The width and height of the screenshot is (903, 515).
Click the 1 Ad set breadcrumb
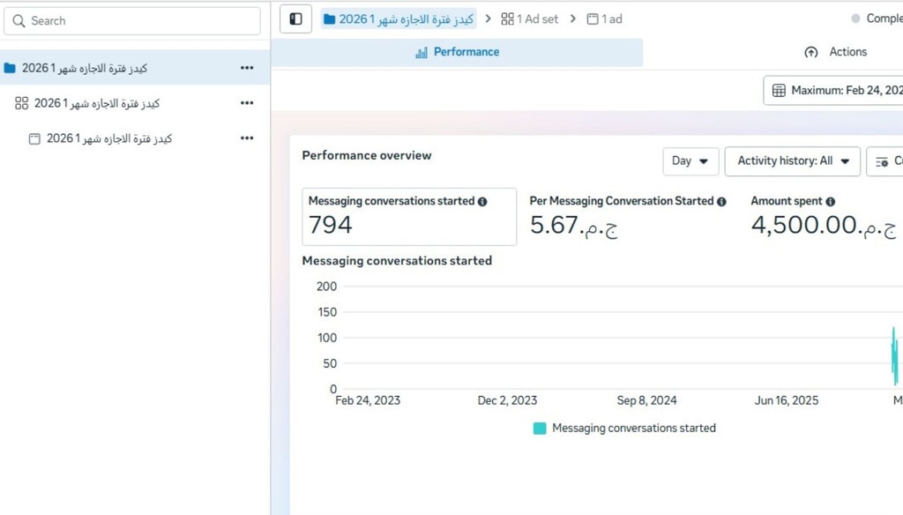pyautogui.click(x=529, y=19)
